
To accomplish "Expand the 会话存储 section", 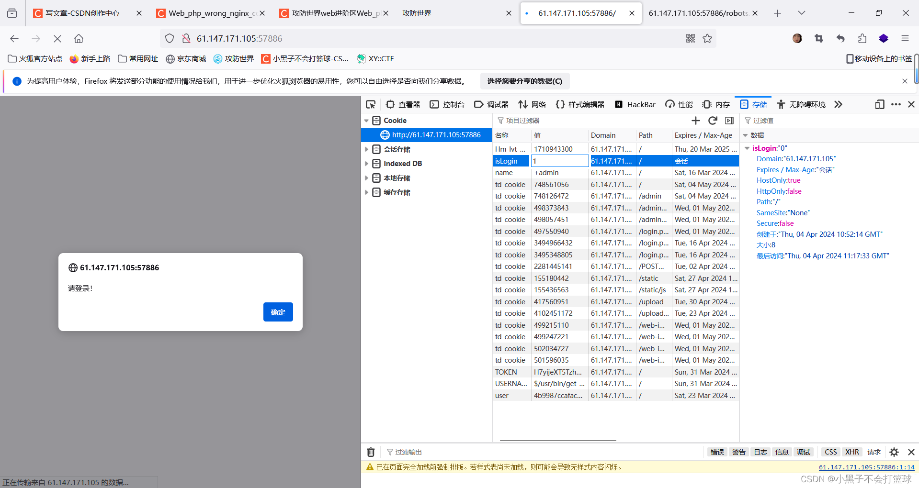I will pos(367,149).
